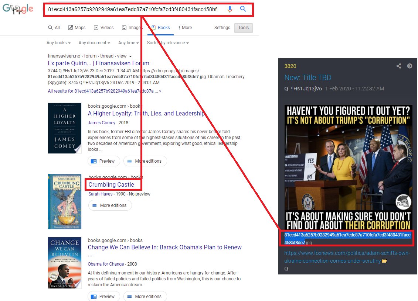
Task: Click the next arrow icon on post 3820
Action: [410, 66]
